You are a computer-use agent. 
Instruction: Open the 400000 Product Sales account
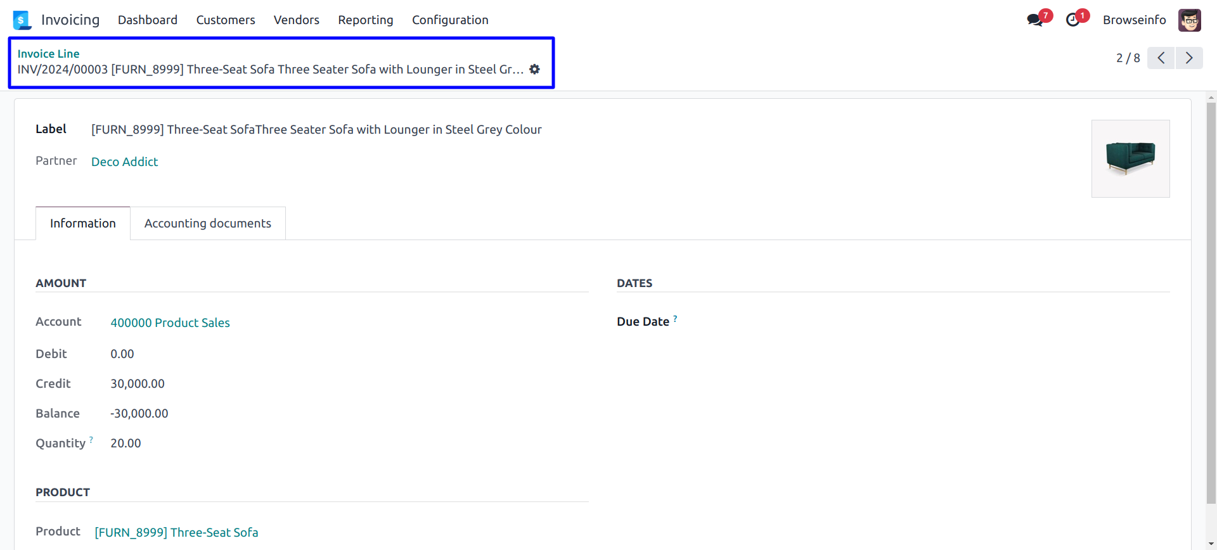click(x=170, y=323)
